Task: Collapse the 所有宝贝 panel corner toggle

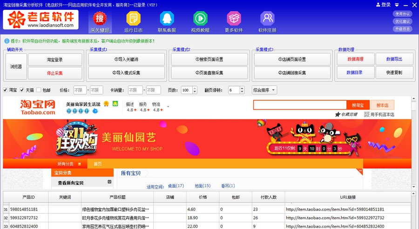Action: click(360, 171)
